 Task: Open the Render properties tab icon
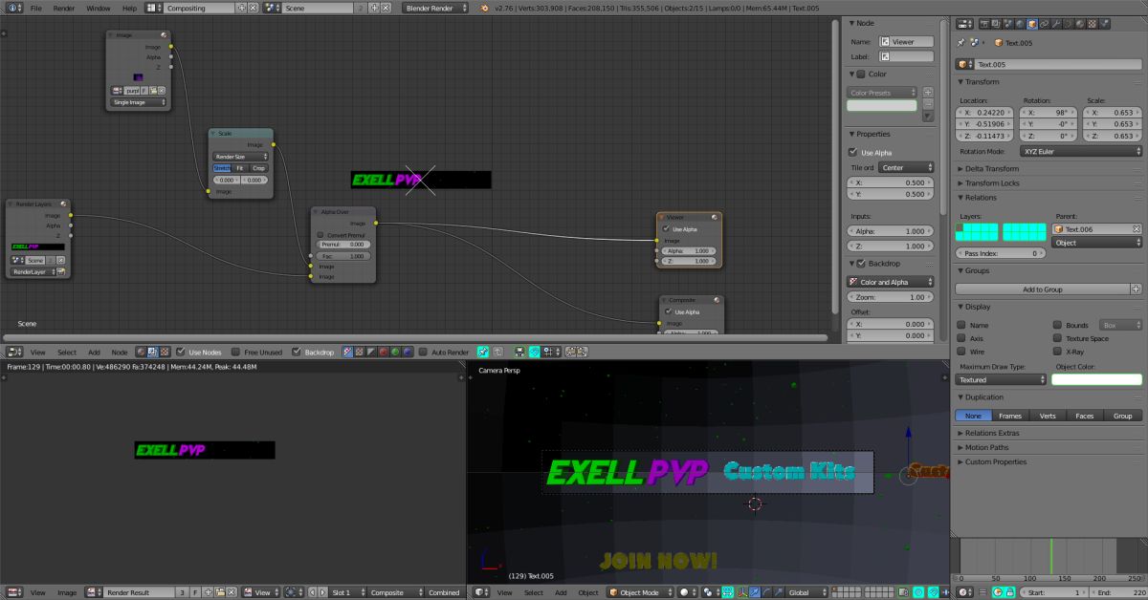[985, 23]
